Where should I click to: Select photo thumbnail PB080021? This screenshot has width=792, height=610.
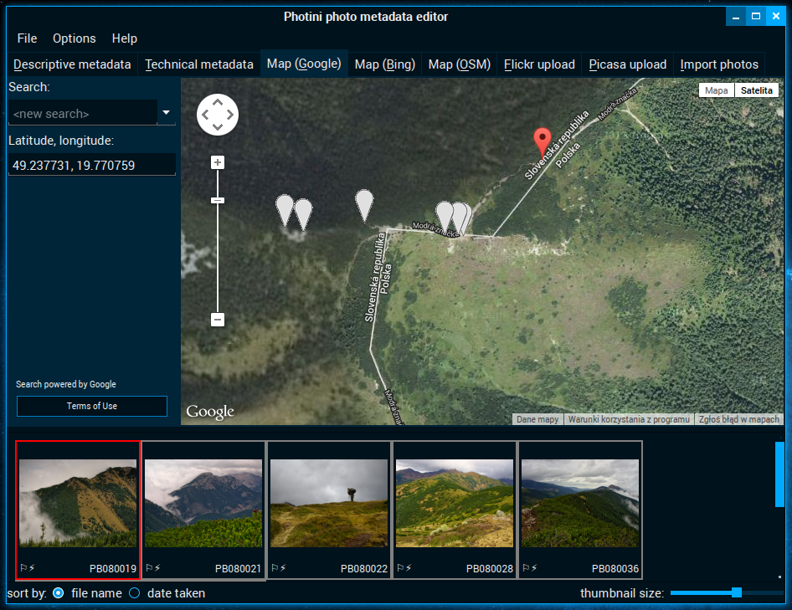203,510
